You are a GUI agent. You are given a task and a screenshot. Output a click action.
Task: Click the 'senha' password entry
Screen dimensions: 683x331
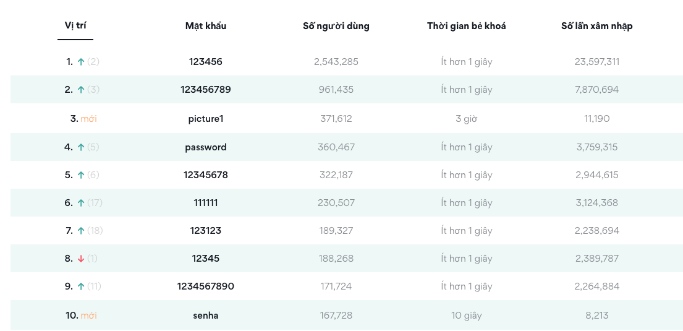tap(206, 316)
